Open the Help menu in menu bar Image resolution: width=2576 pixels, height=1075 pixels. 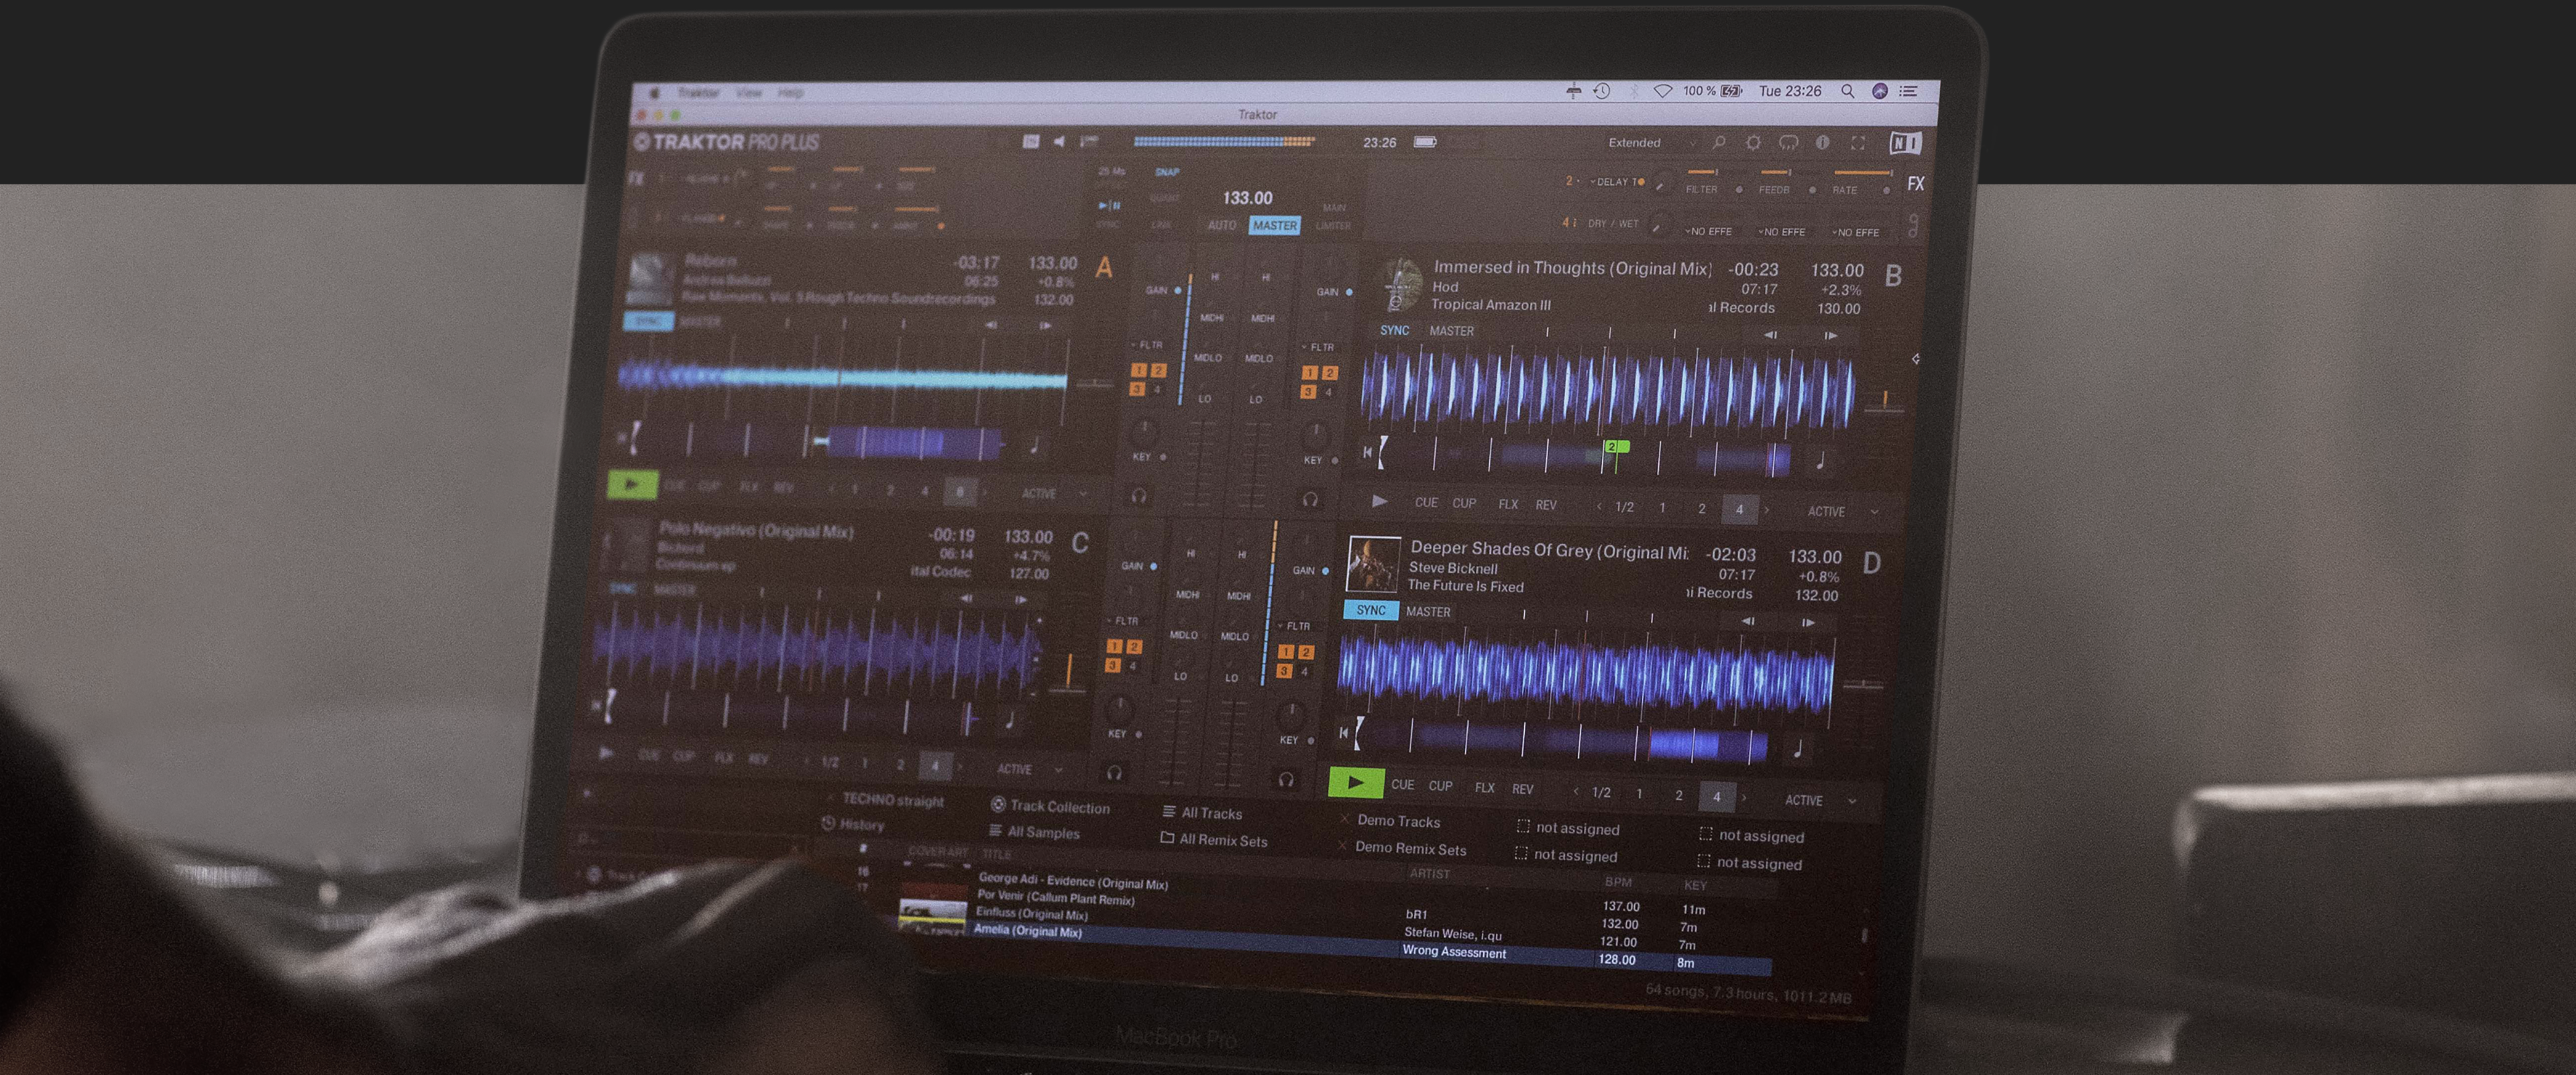coord(790,93)
